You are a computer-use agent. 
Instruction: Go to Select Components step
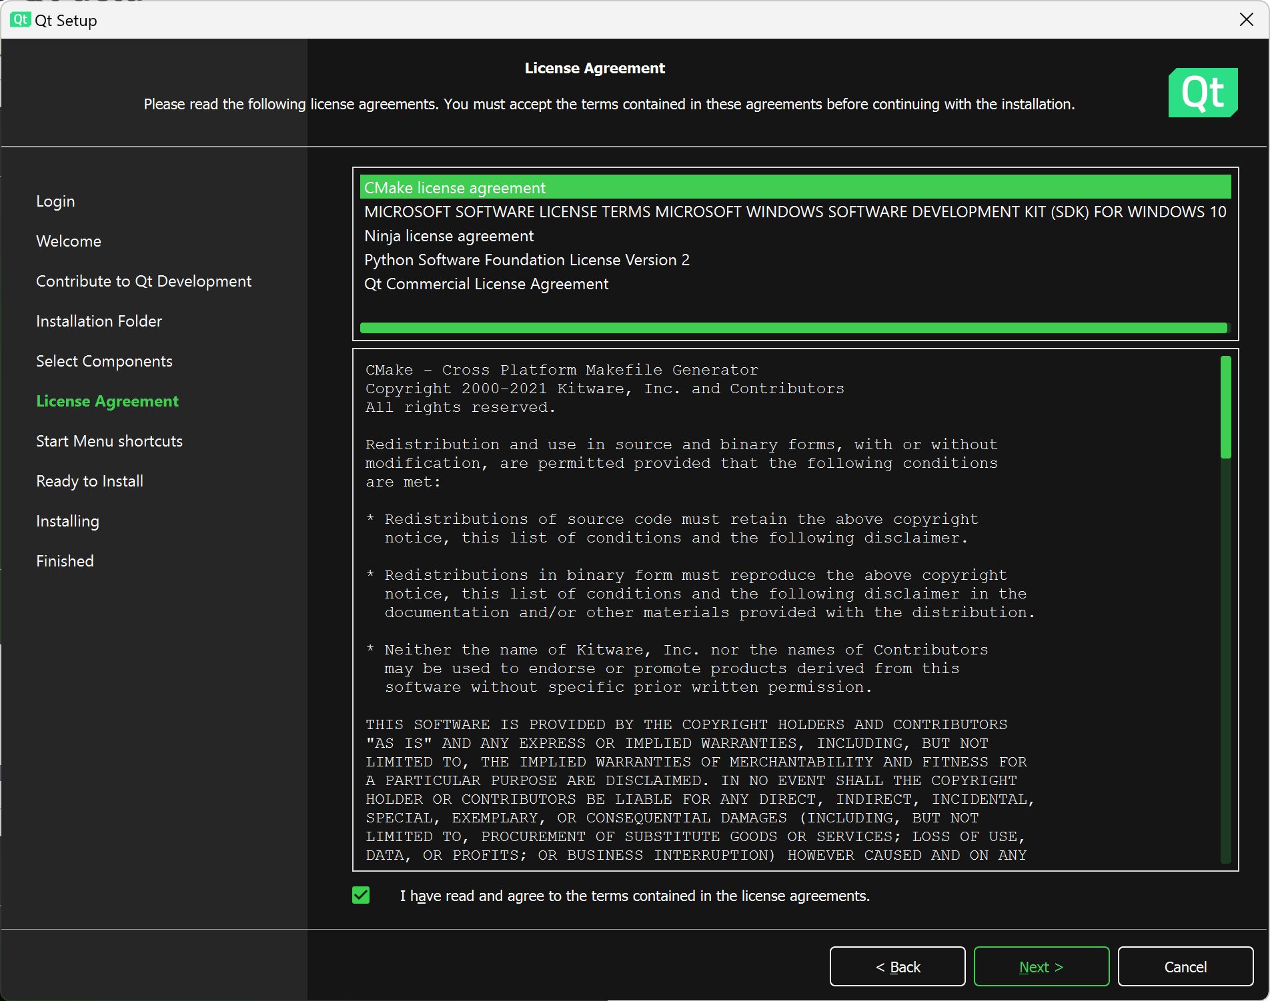104,361
